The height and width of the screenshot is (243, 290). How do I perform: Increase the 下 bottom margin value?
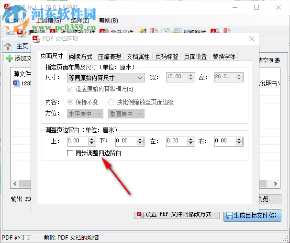coord(140,139)
